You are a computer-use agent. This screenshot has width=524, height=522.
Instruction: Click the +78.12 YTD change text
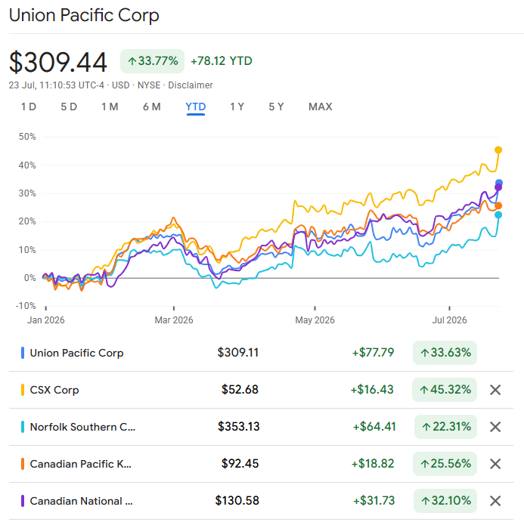point(222,61)
